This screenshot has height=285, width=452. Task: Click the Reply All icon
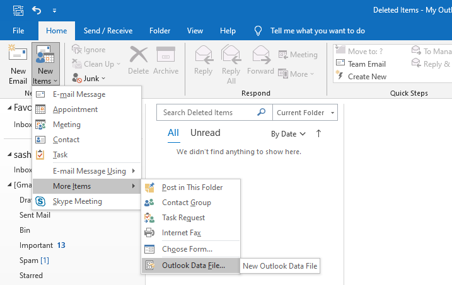point(231,55)
